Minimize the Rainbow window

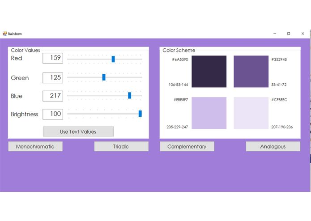coord(275,34)
